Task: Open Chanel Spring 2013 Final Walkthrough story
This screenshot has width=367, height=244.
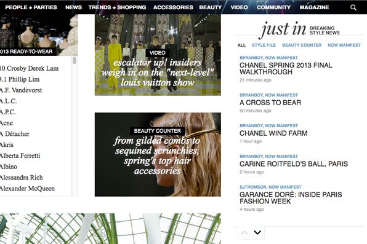Action: 286,68
